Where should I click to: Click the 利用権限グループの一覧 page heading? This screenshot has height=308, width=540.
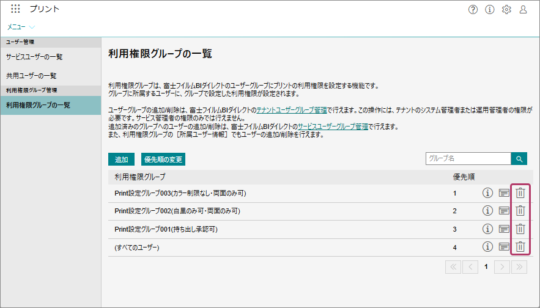[160, 53]
